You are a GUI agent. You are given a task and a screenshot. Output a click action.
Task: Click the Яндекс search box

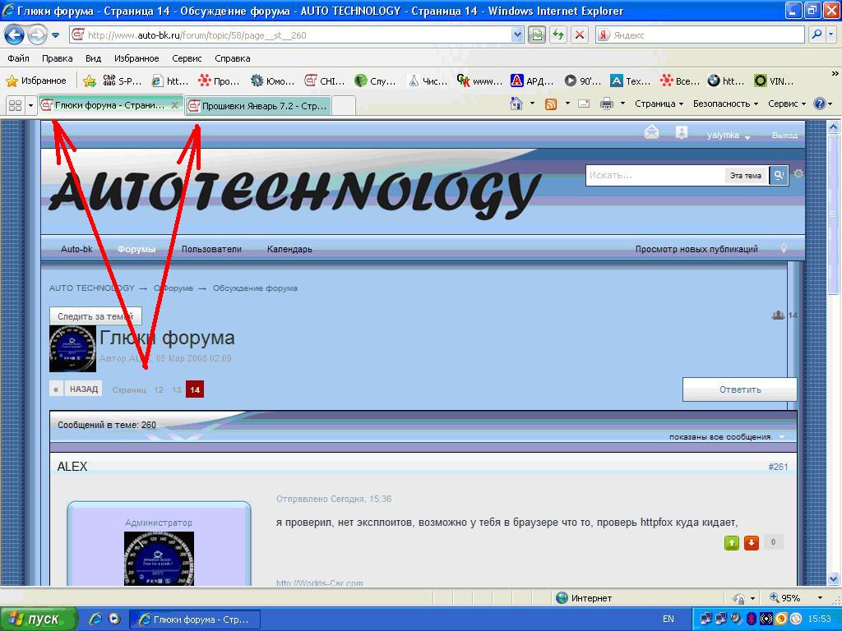click(700, 35)
